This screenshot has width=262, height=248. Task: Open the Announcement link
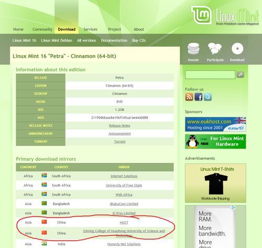119,134
